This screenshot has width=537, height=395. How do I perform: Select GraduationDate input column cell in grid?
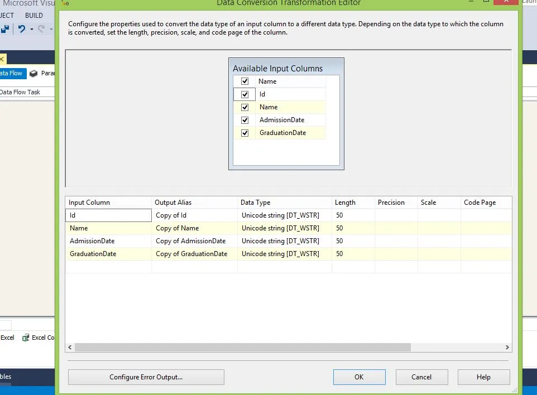pos(108,254)
